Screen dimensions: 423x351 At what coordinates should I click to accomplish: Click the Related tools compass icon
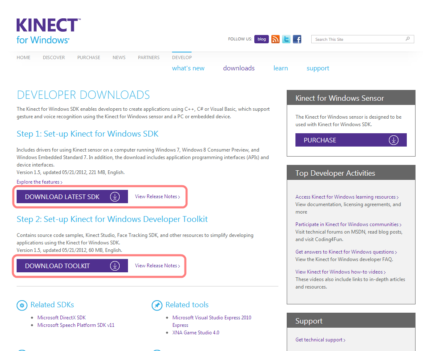[157, 305]
